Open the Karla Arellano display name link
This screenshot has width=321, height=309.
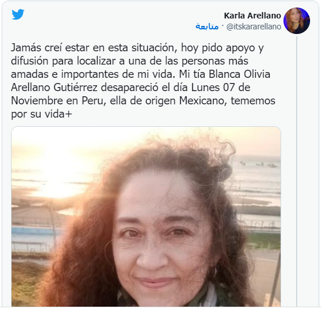[252, 16]
